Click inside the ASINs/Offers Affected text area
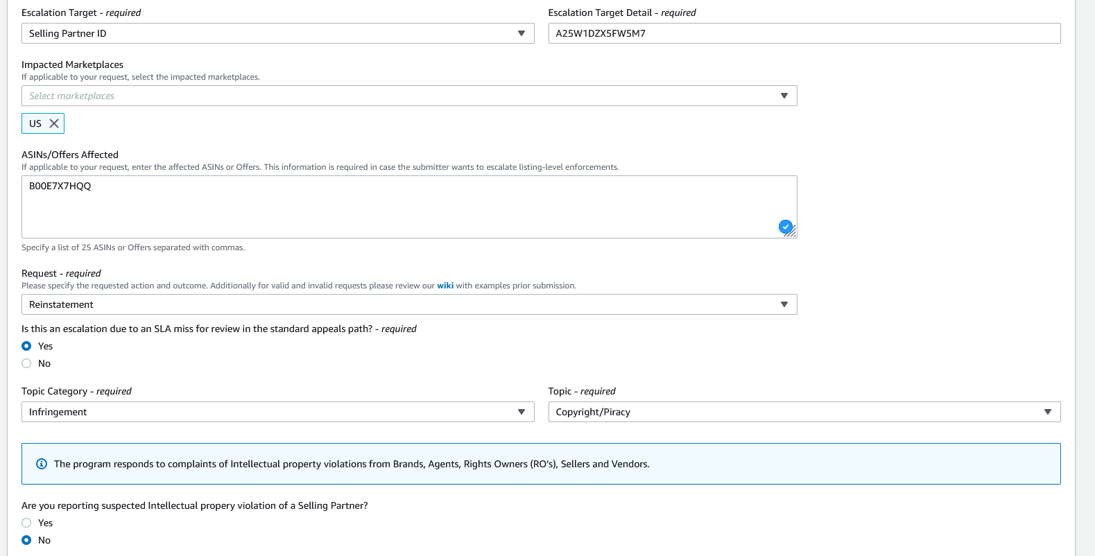 tap(409, 207)
